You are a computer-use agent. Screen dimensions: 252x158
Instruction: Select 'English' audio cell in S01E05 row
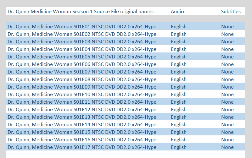(179, 57)
